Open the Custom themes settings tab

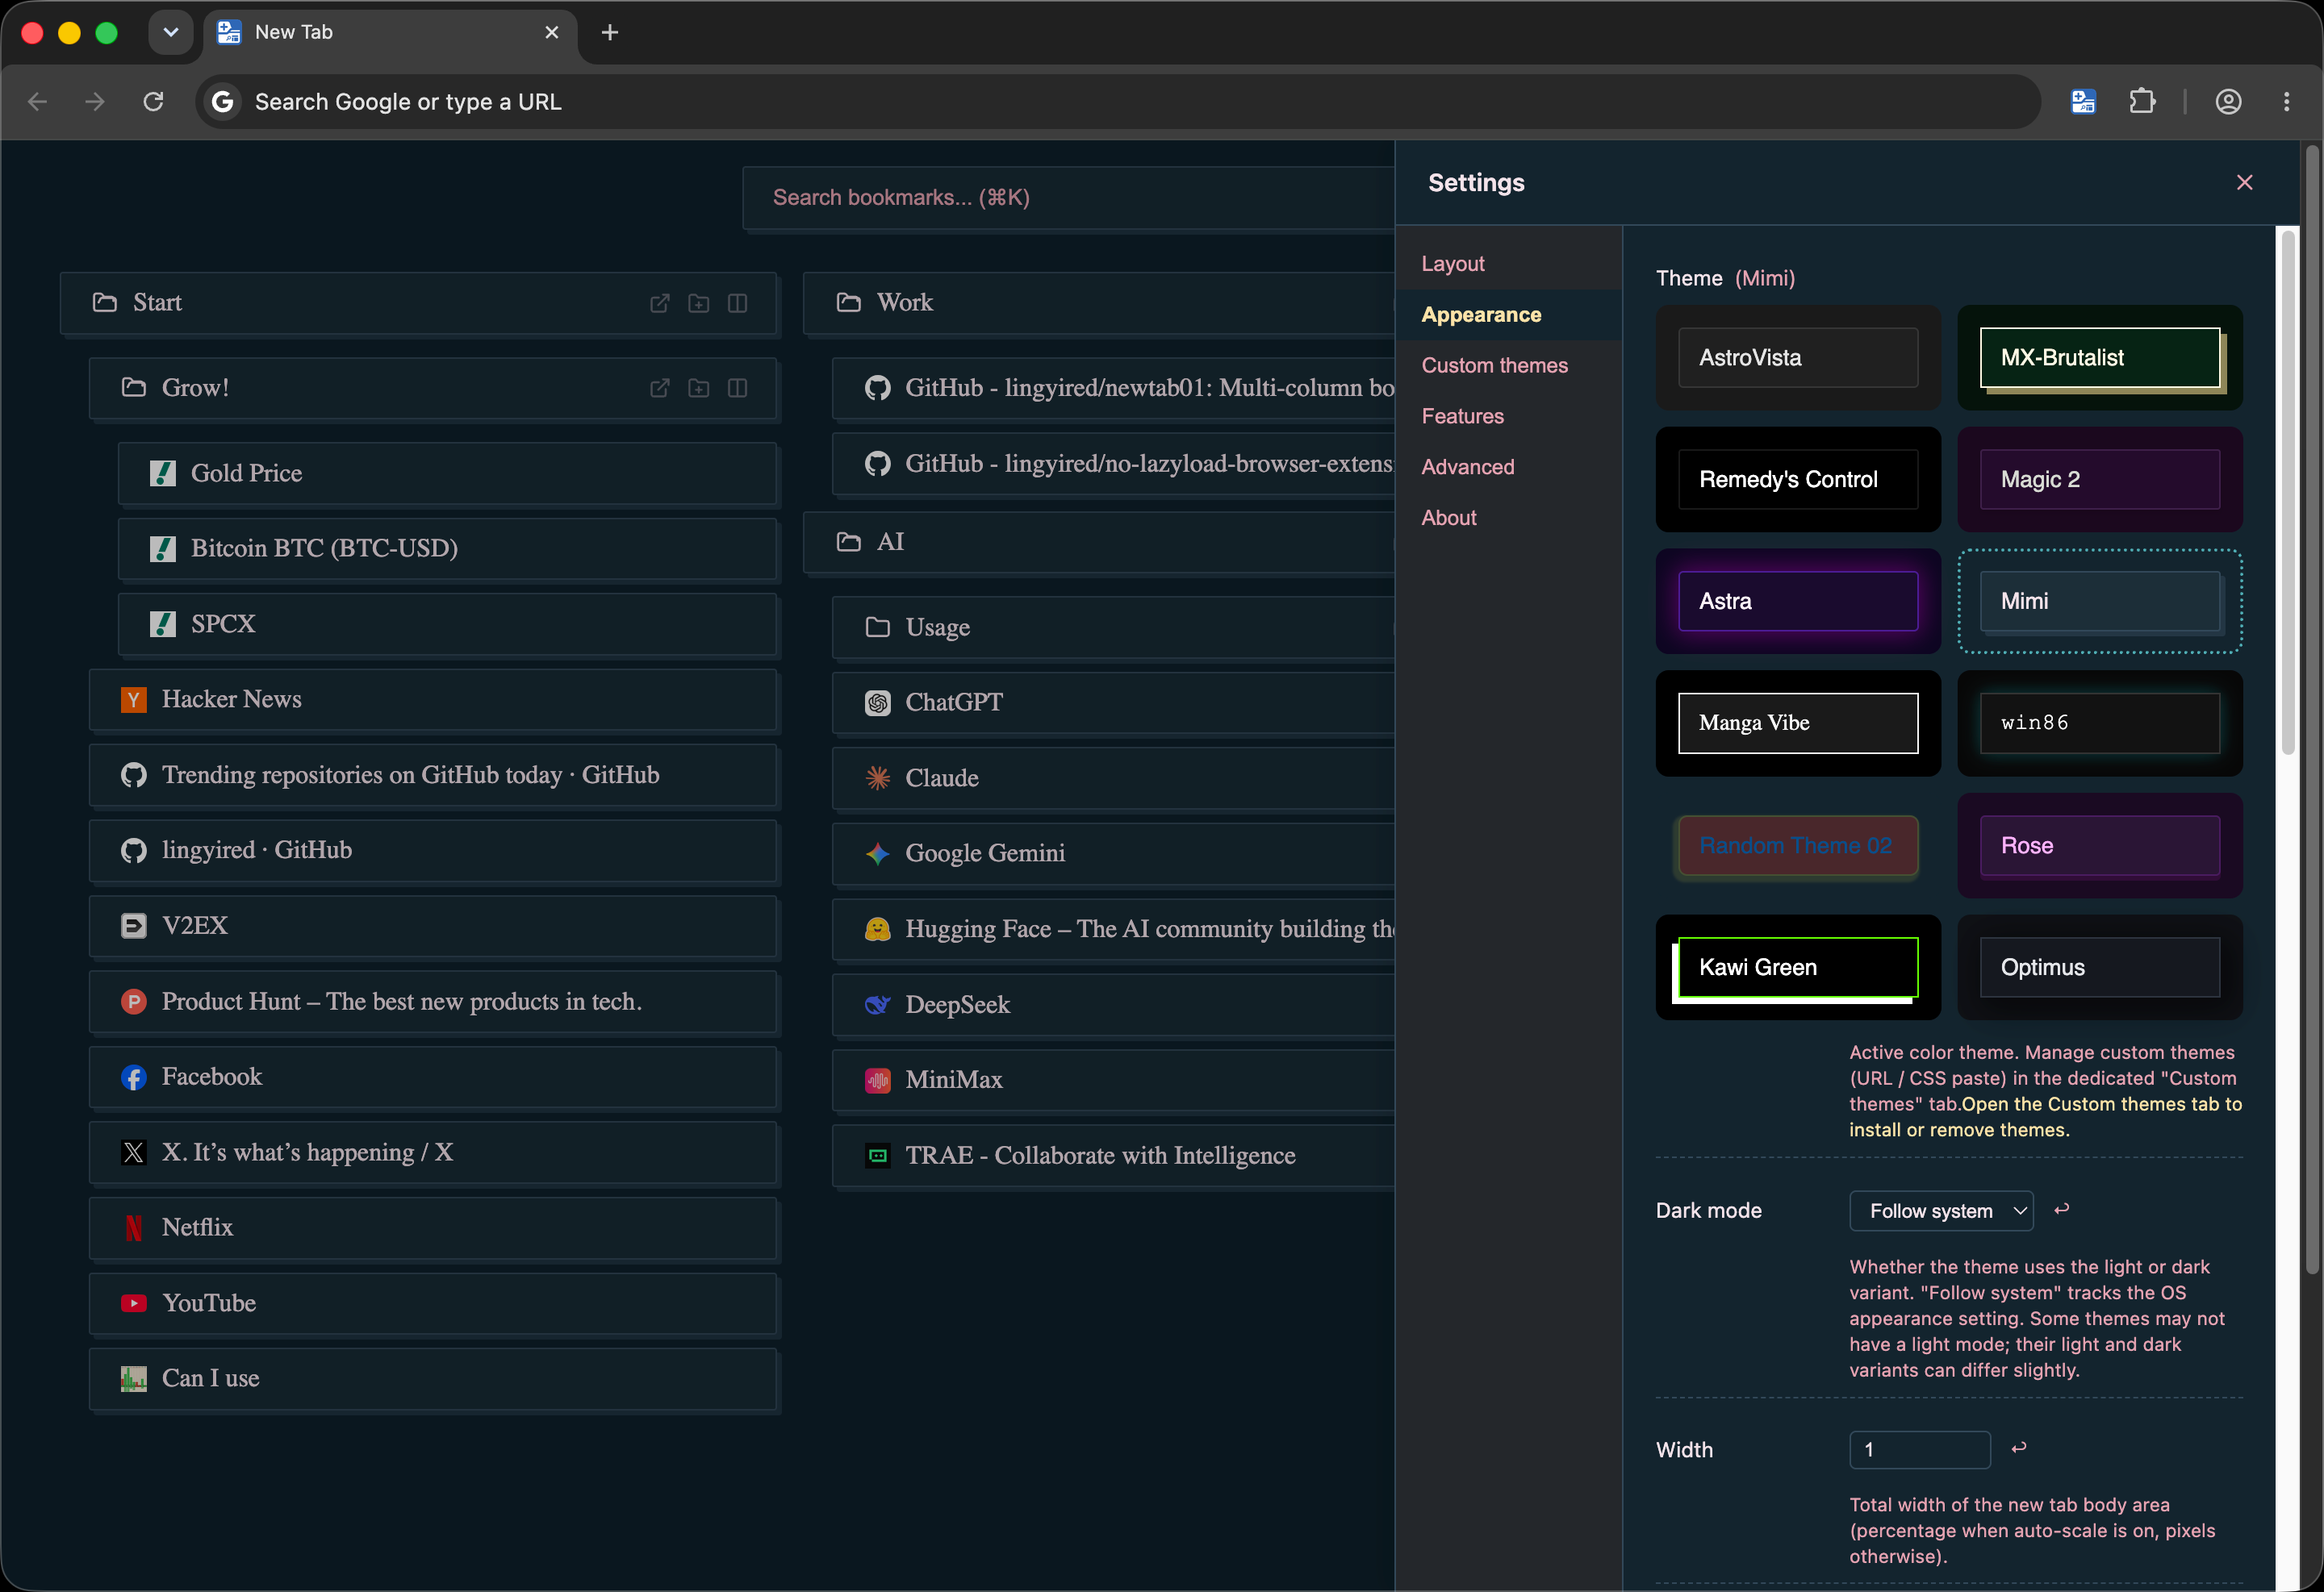(1508, 366)
